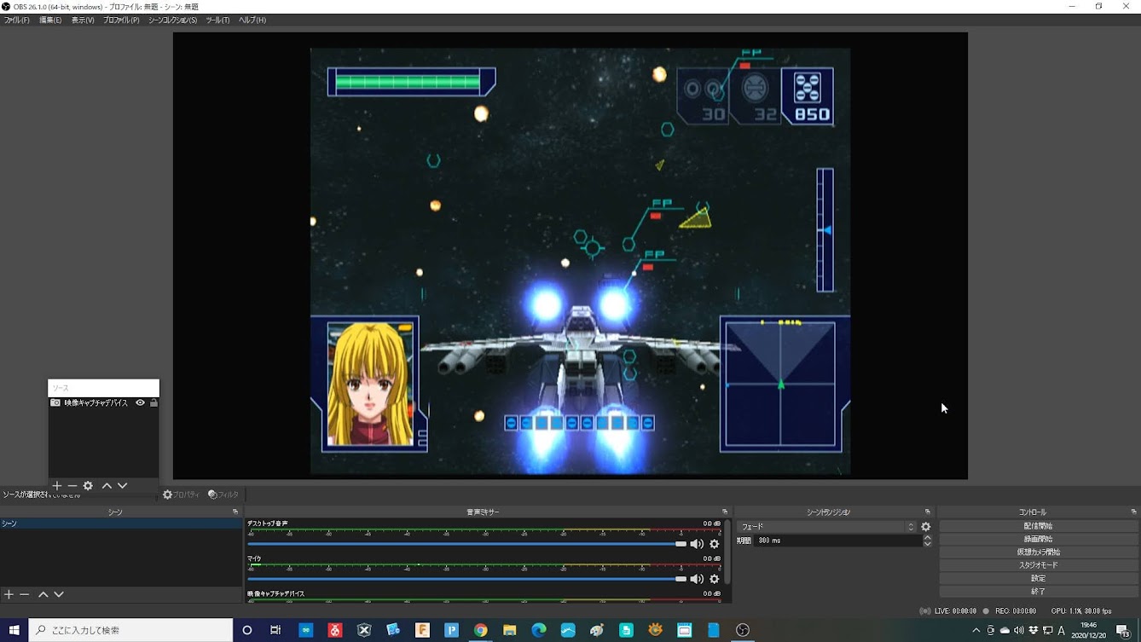
Task: Decrease the 期間 duration with the down arrow
Action: coord(927,543)
